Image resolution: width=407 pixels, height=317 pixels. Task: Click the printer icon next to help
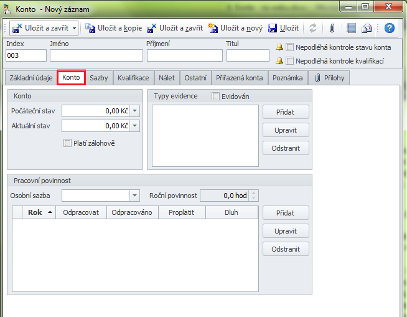point(367,28)
